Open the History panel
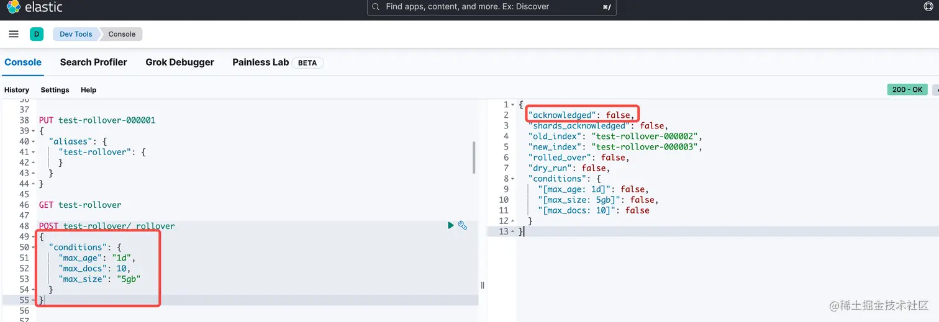The height and width of the screenshot is (322, 939). pyautogui.click(x=17, y=90)
